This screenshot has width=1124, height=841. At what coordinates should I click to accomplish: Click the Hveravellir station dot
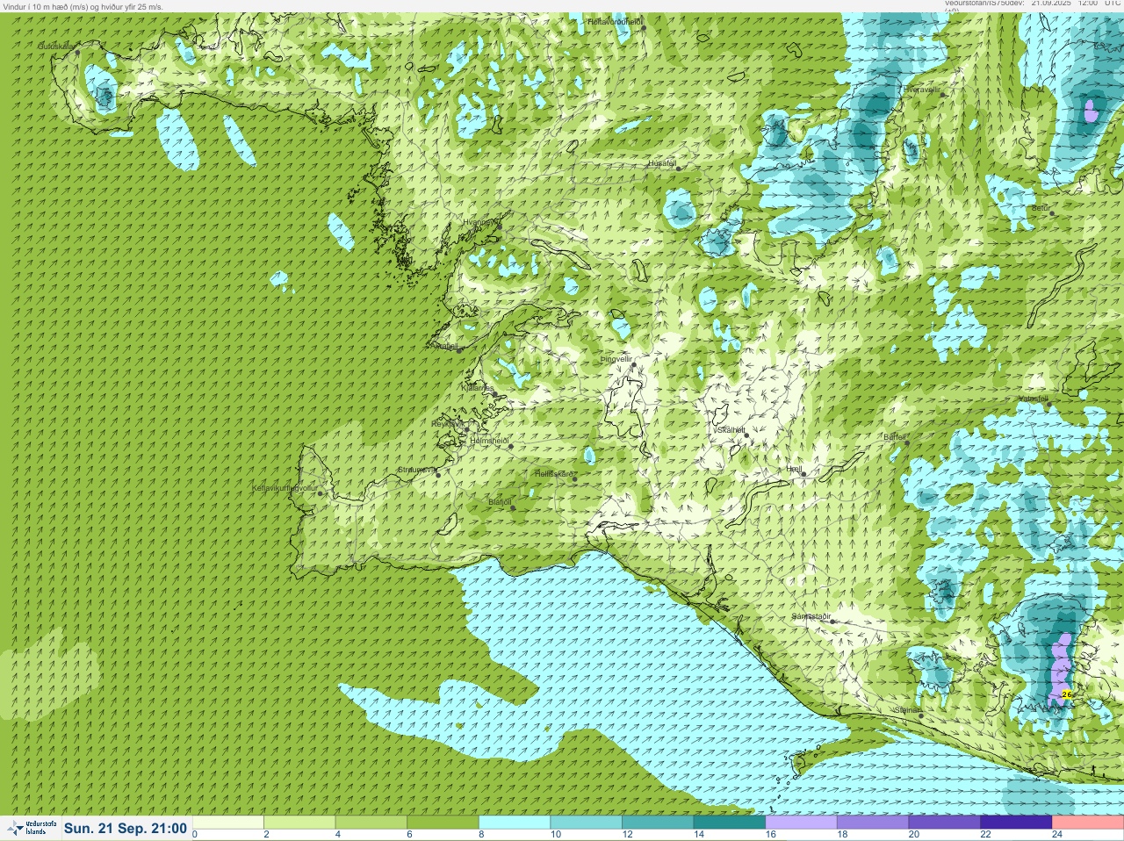[942, 94]
